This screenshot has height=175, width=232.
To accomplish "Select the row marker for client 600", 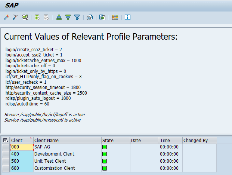I will [6, 169].
